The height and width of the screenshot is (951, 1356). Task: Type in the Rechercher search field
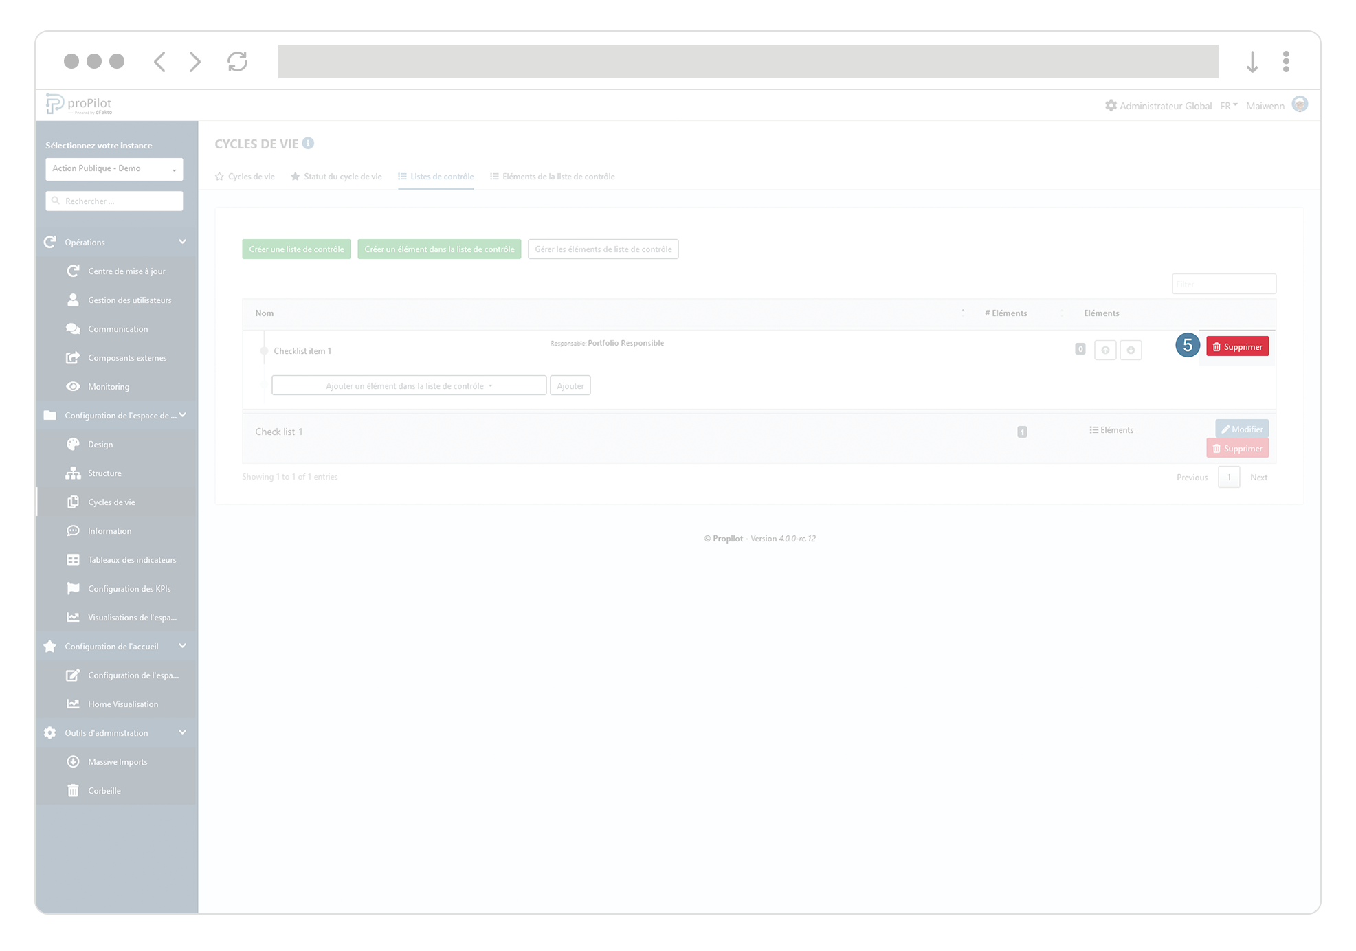pos(114,201)
